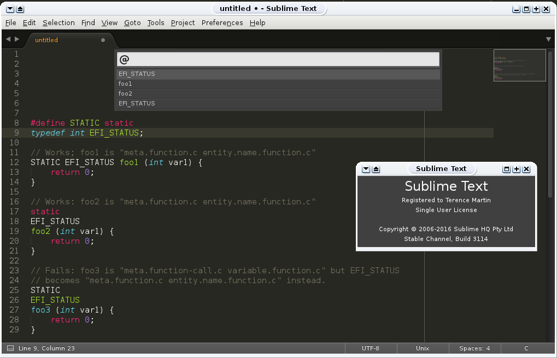Open the Selection menu
Screen dimensions: 557x358
point(58,23)
